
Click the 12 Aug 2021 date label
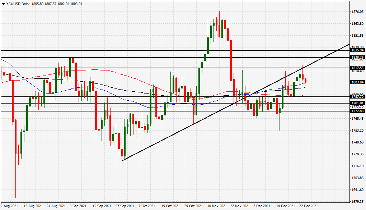click(x=33, y=206)
